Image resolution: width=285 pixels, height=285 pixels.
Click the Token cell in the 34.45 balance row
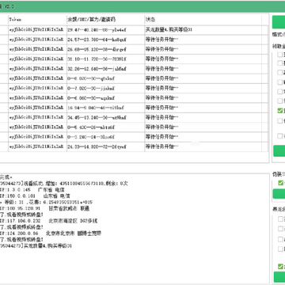37,118
